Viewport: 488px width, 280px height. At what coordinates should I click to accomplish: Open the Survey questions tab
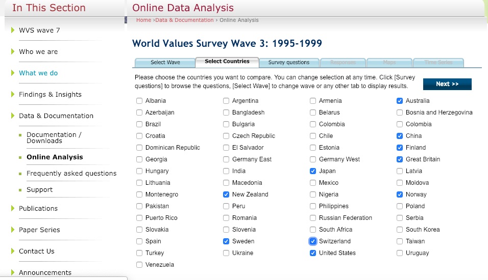[x=289, y=63]
